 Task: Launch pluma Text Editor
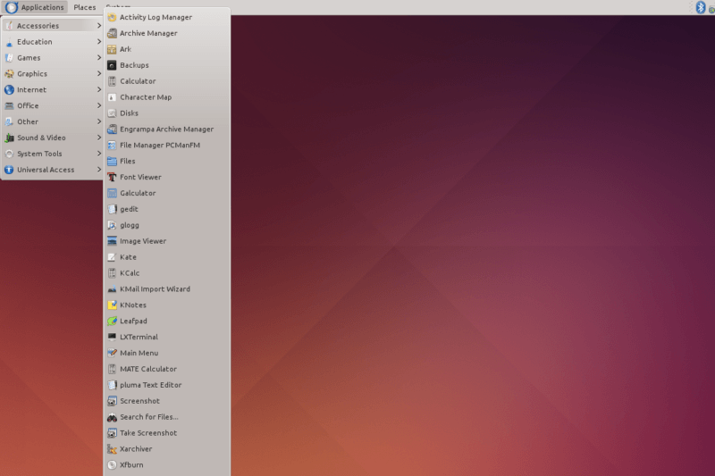pyautogui.click(x=150, y=385)
